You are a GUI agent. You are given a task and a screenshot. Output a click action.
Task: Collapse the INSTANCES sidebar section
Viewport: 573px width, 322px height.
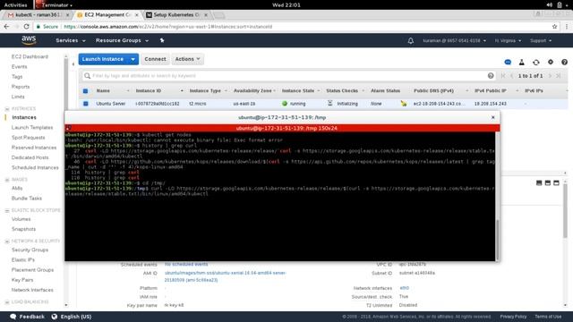tap(7, 109)
